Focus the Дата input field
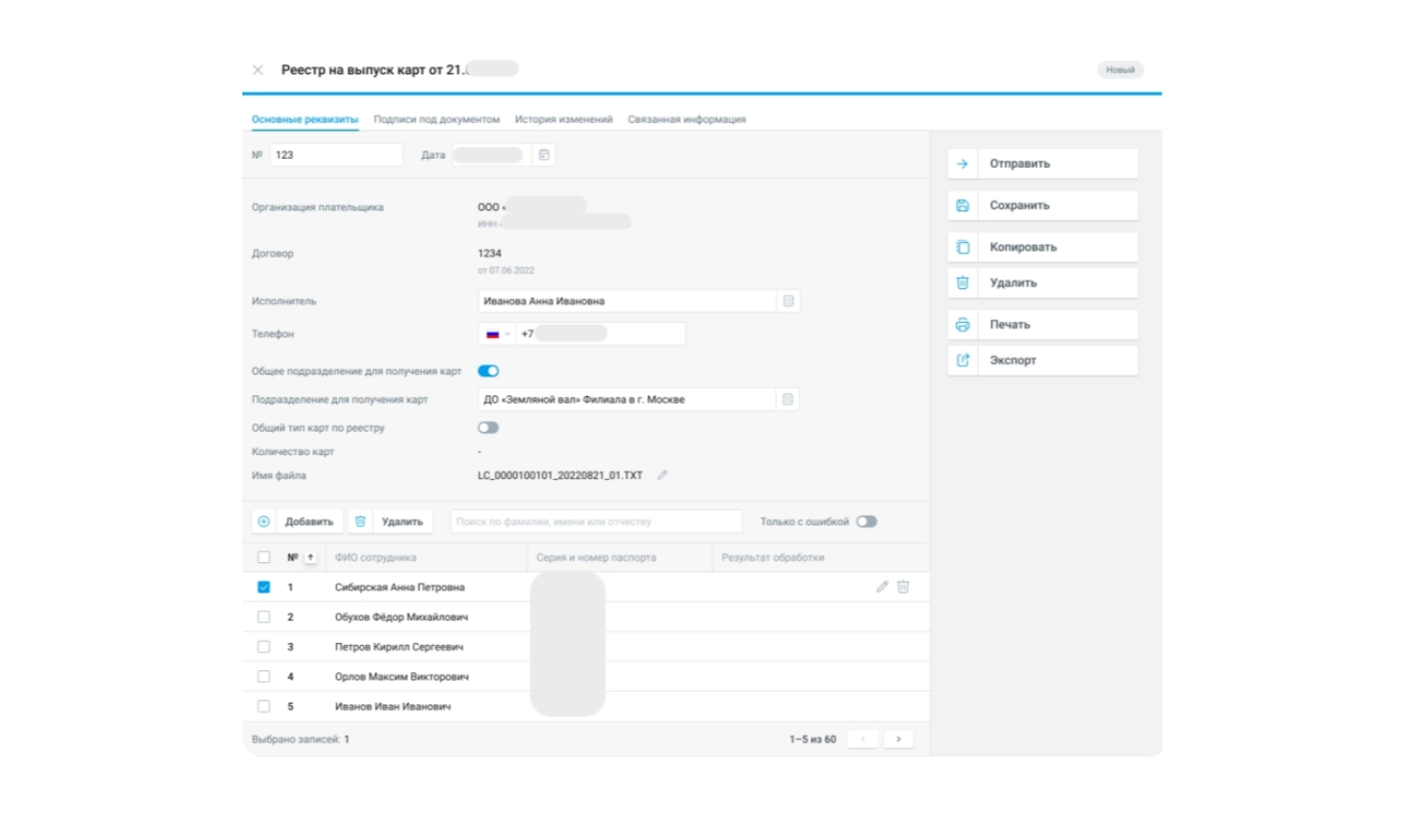This screenshot has width=1409, height=826. 493,155
